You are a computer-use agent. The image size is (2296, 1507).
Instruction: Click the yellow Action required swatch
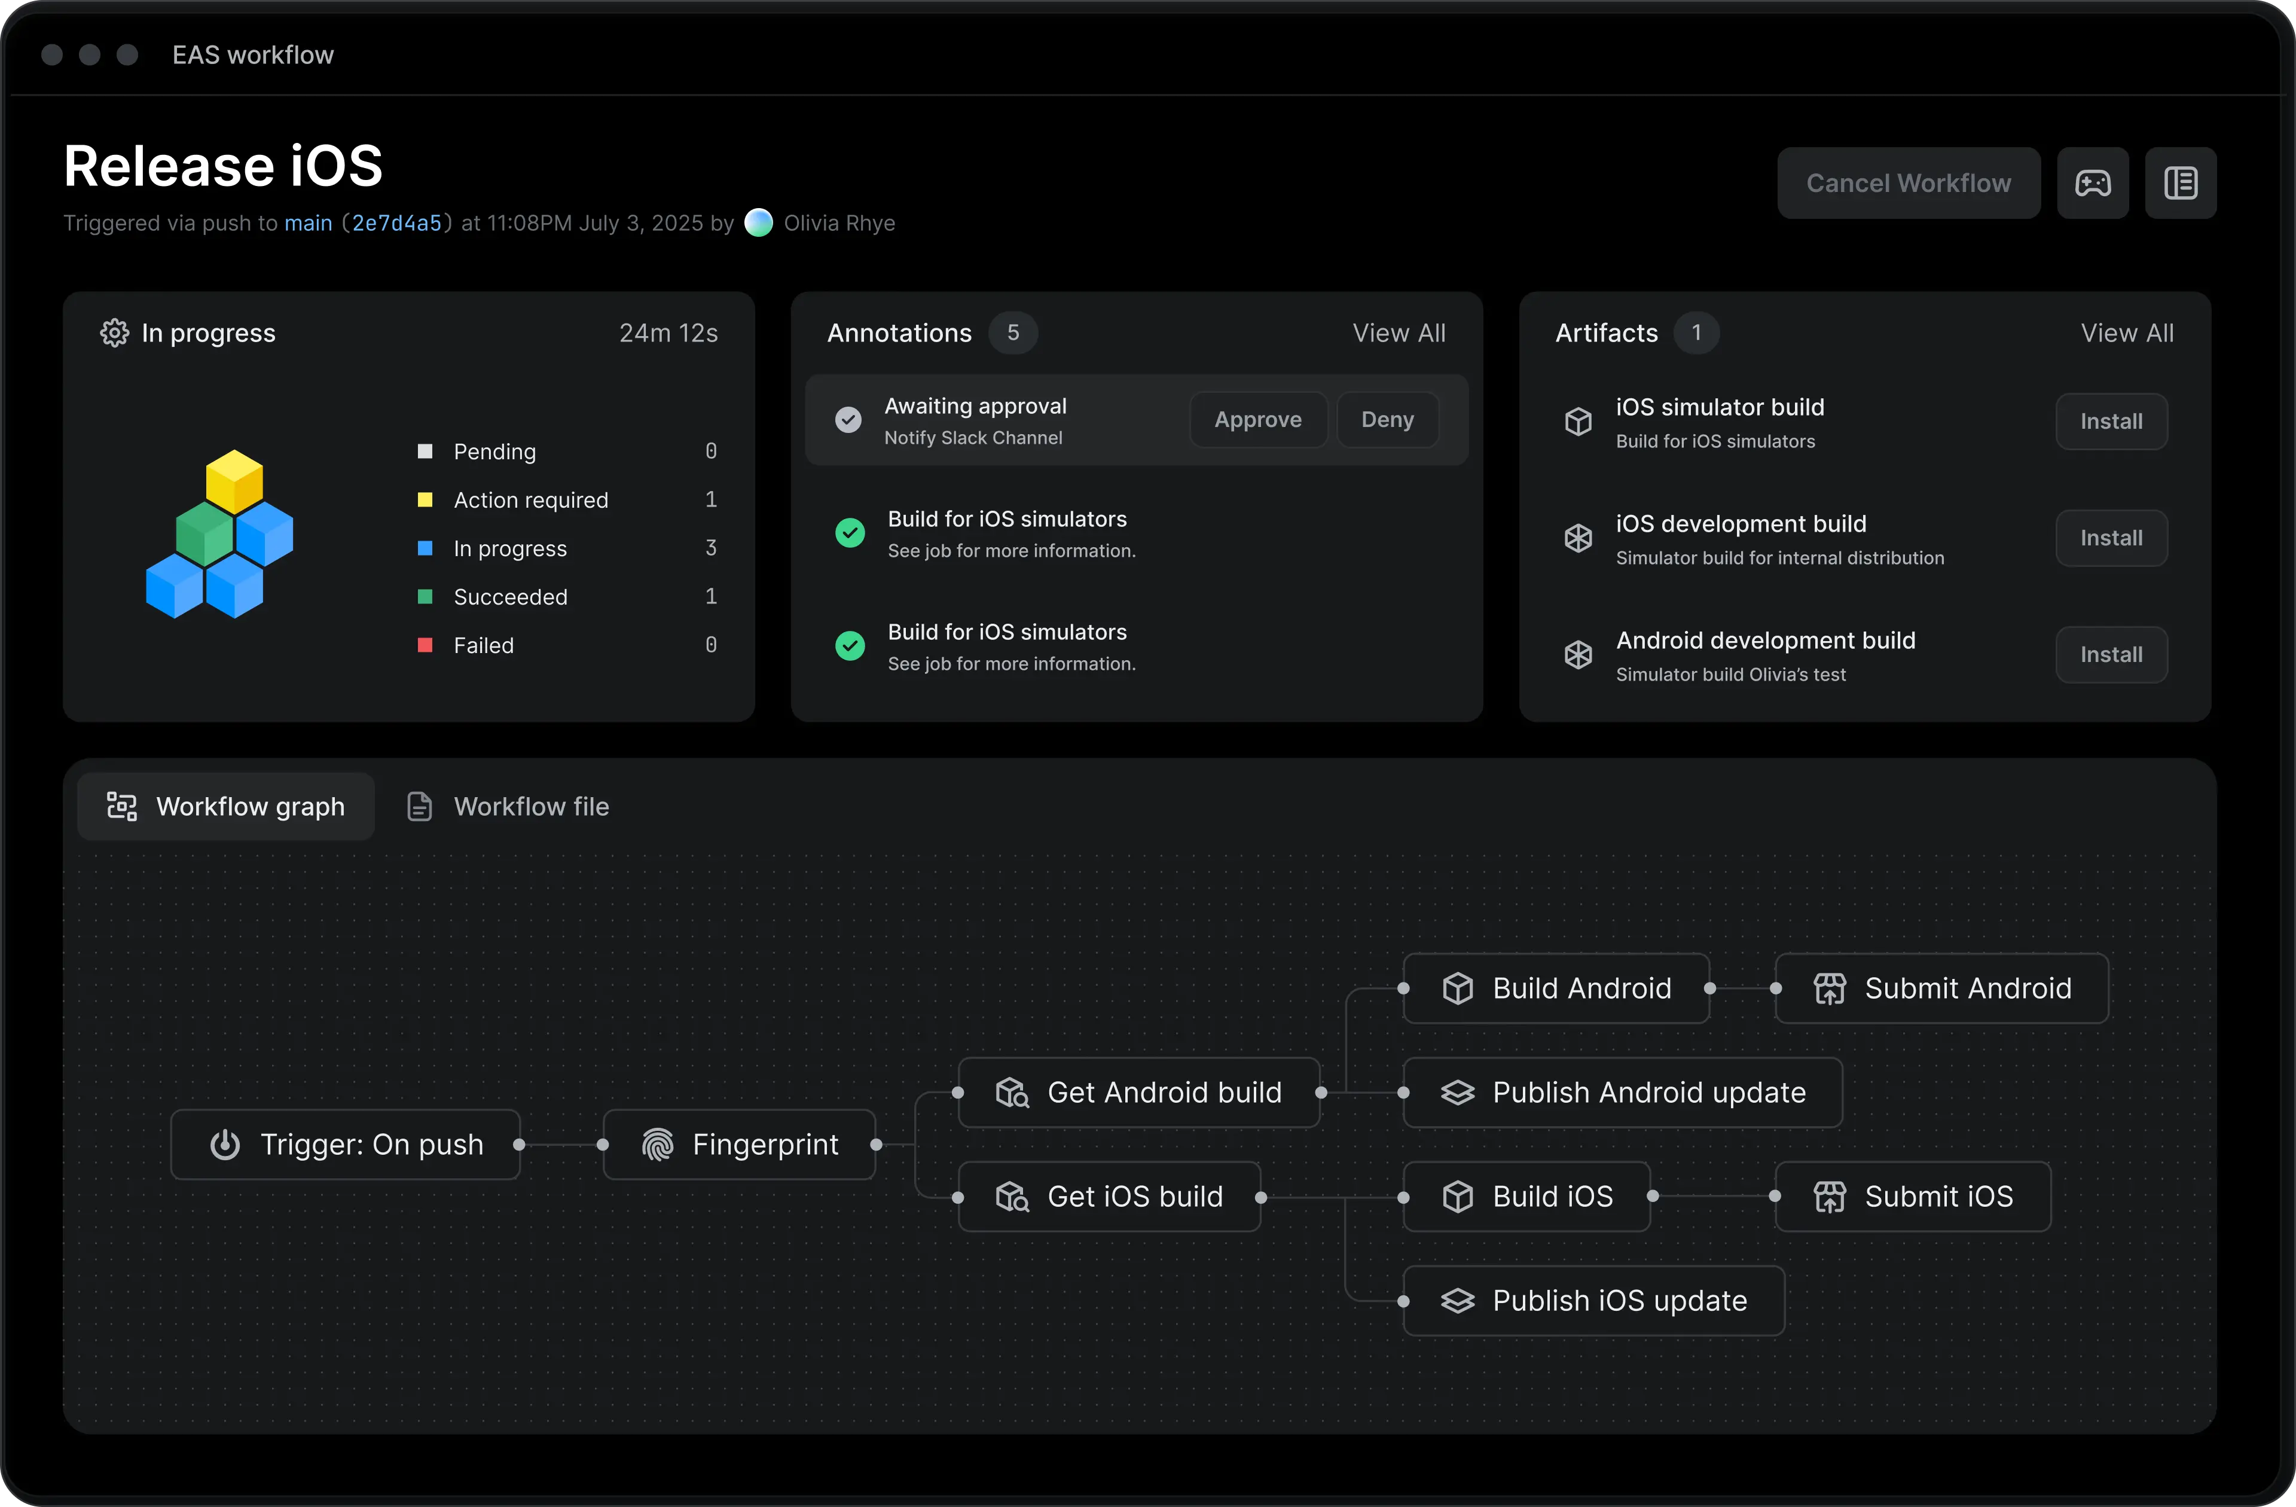point(425,500)
